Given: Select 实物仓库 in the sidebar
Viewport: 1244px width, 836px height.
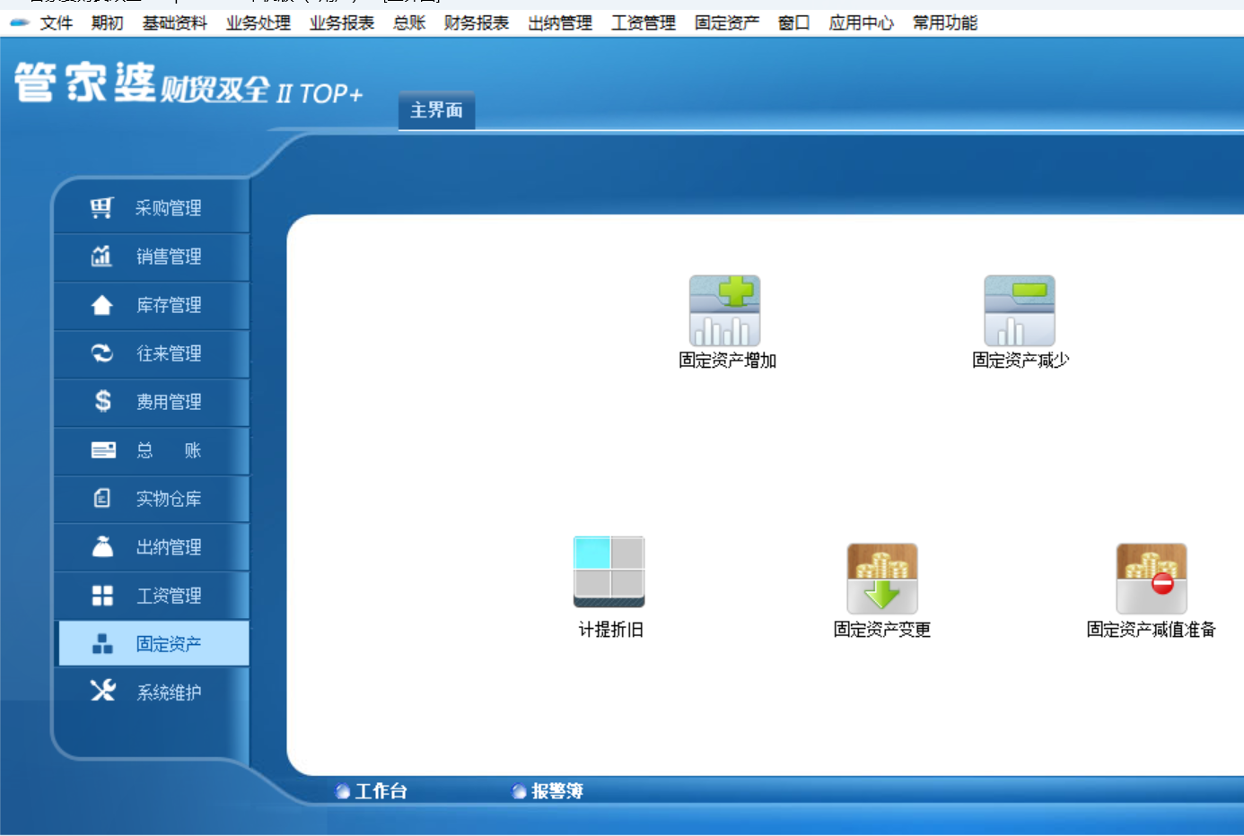Looking at the screenshot, I should pyautogui.click(x=152, y=499).
